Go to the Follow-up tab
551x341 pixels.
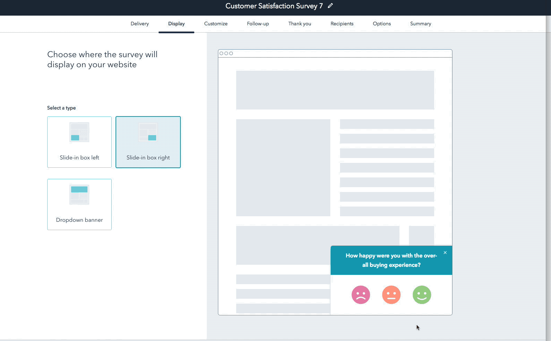tap(258, 24)
